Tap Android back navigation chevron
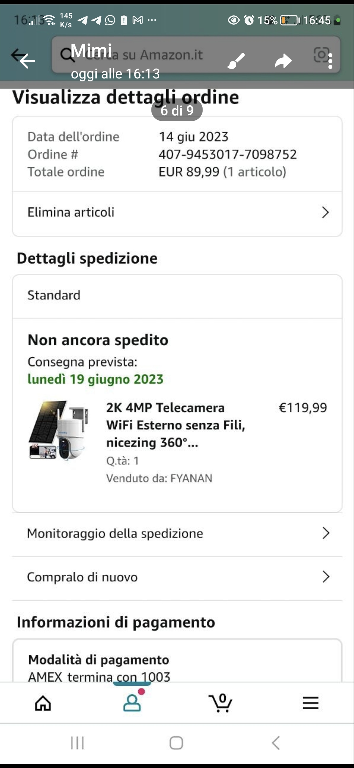 pyautogui.click(x=276, y=743)
